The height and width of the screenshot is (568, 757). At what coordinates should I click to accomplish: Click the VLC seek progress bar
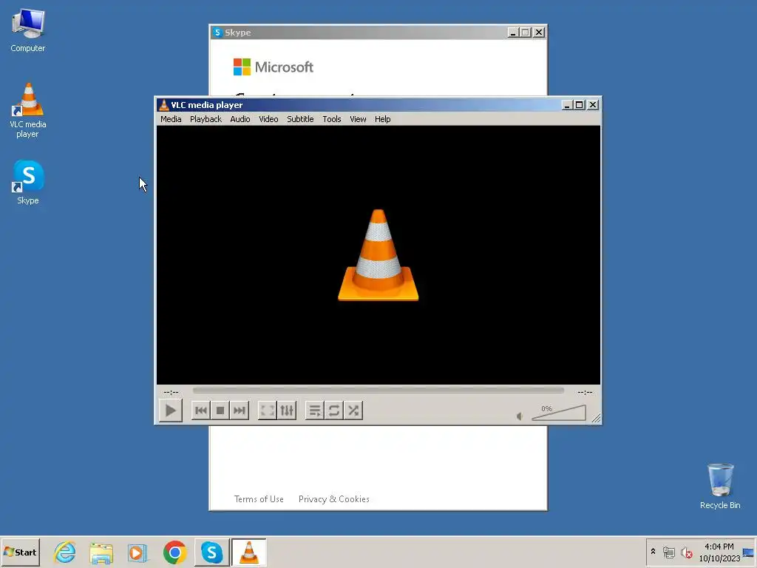[378, 390]
